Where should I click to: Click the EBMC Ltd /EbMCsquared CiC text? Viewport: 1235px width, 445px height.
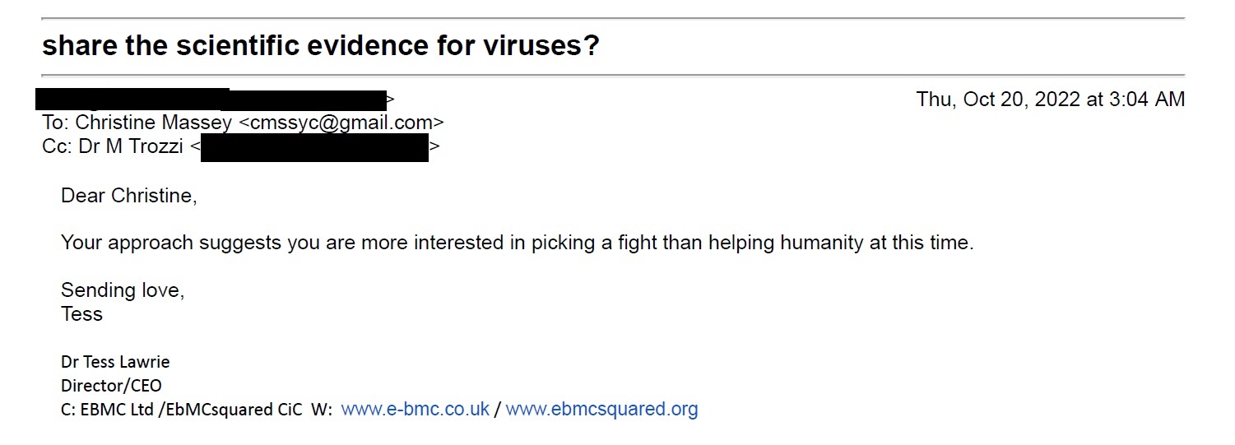192,410
